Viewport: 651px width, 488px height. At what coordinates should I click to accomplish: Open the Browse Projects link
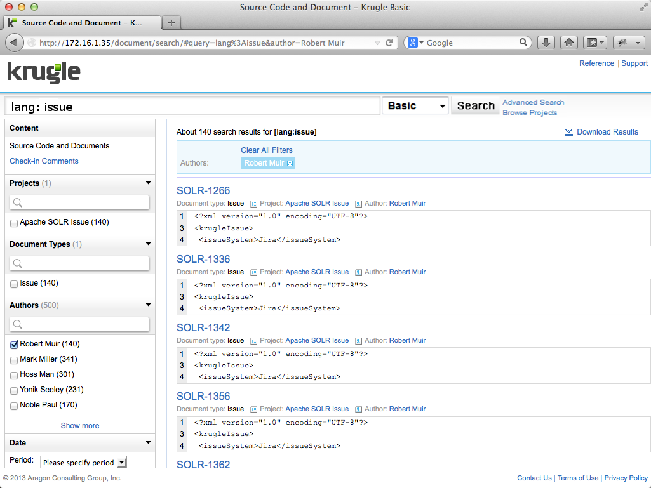pos(530,113)
